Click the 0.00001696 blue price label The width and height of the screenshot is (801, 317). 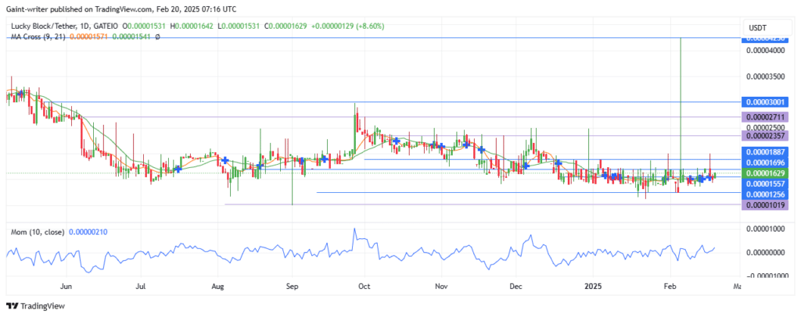[x=764, y=162]
